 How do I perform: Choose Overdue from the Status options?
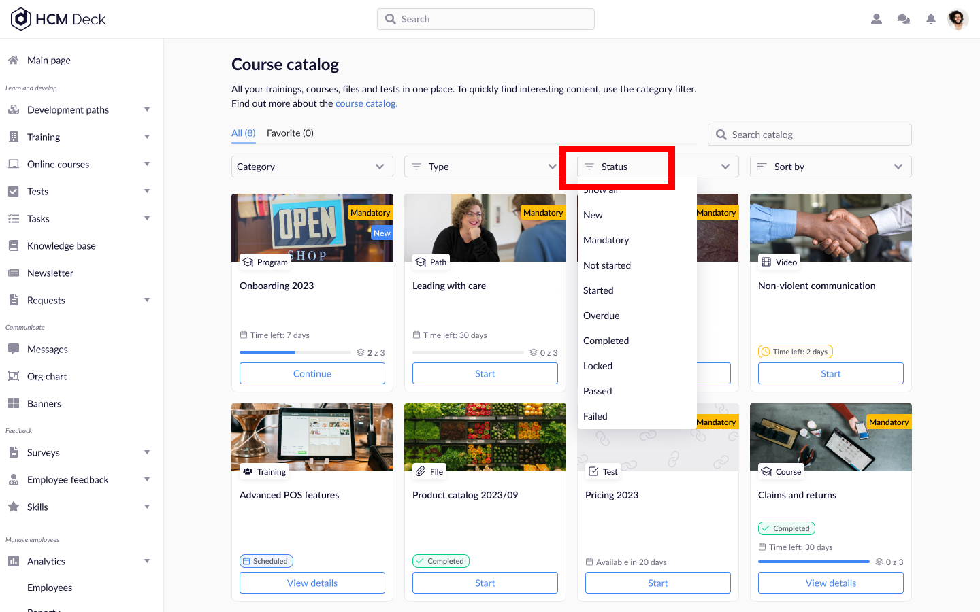tap(601, 316)
